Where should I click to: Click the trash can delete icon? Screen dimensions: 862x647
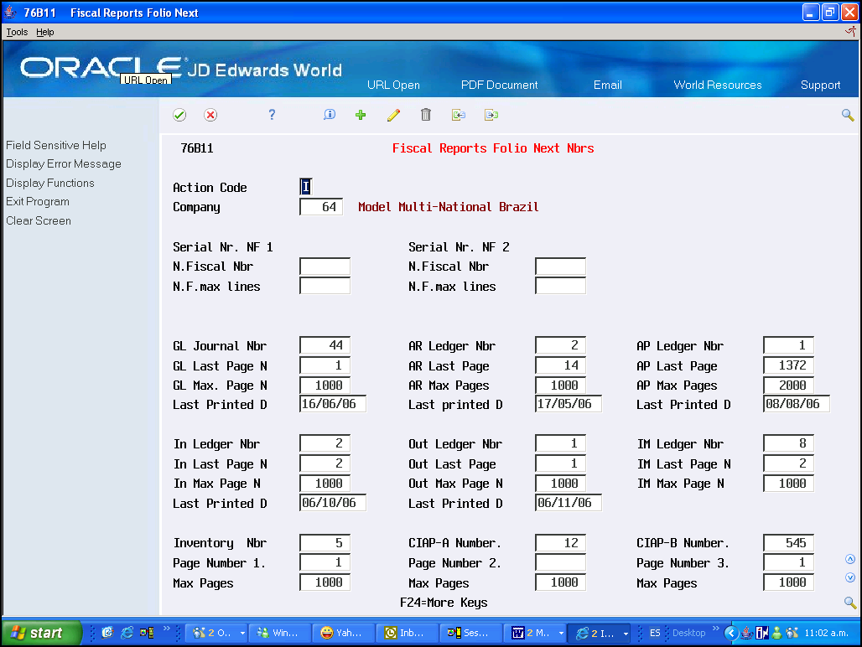[425, 114]
